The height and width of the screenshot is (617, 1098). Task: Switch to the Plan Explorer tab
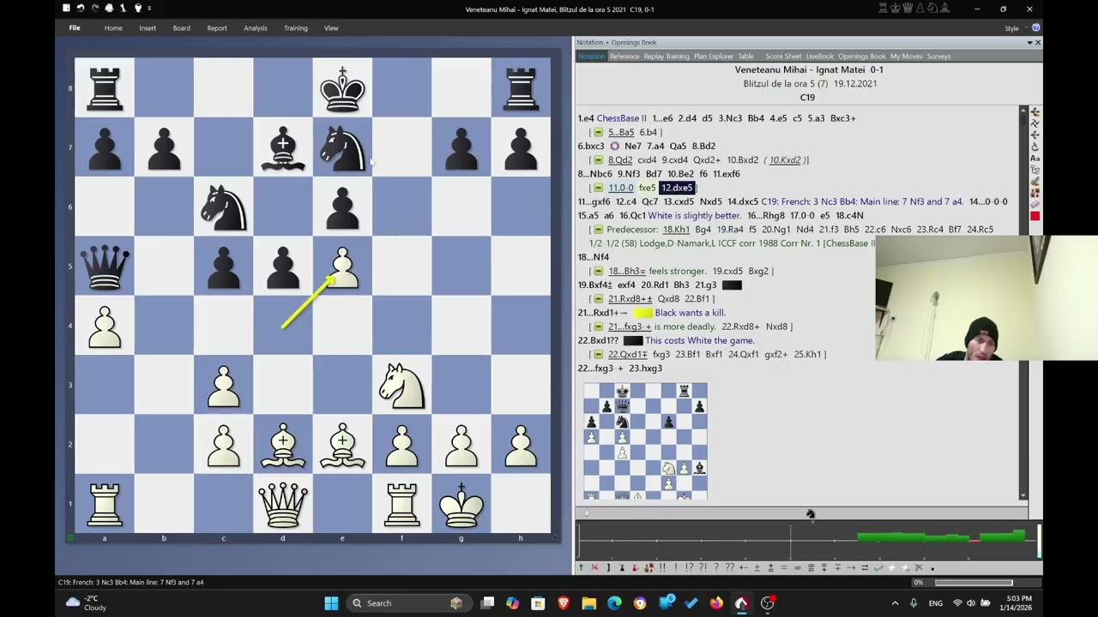pos(714,57)
